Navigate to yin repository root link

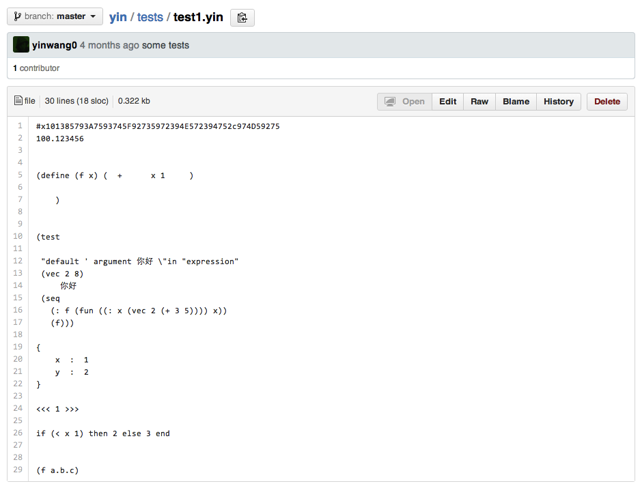pos(118,17)
